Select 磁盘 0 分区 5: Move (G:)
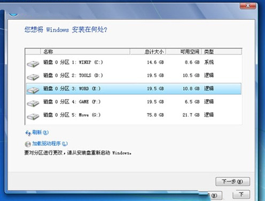Image resolution: width=265 pixels, height=201 pixels. tap(134, 115)
